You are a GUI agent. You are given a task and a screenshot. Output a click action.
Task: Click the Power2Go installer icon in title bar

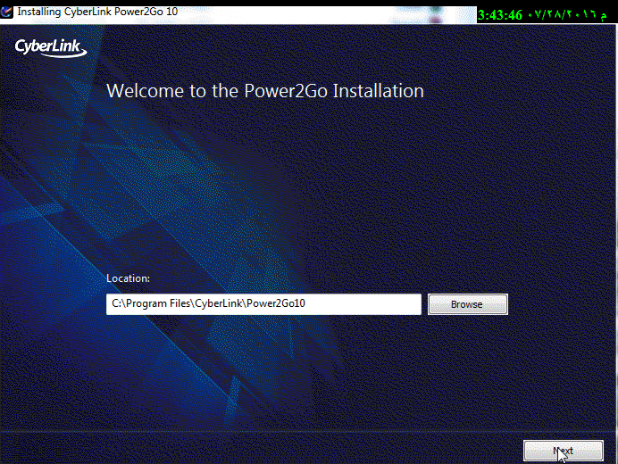pos(7,12)
